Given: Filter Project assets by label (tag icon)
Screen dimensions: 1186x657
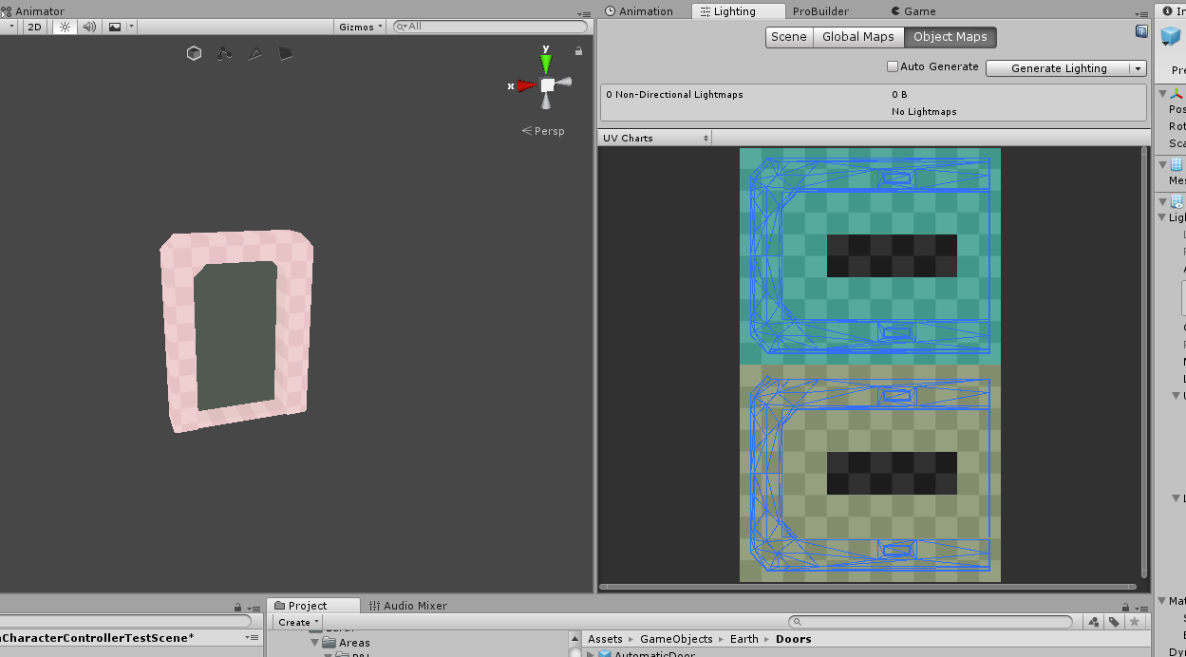Looking at the screenshot, I should tap(1114, 622).
